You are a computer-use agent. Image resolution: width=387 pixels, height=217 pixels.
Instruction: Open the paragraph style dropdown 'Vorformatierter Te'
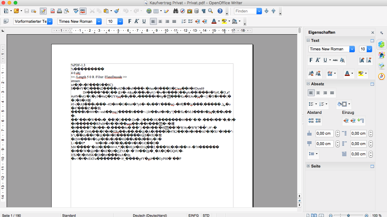[x=50, y=21]
